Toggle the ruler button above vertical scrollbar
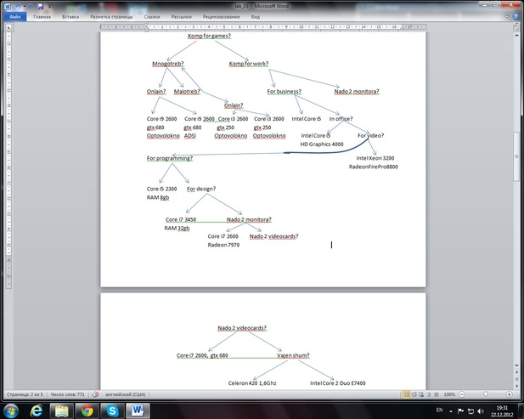Screen dimensions: 524x419 pos(516,28)
